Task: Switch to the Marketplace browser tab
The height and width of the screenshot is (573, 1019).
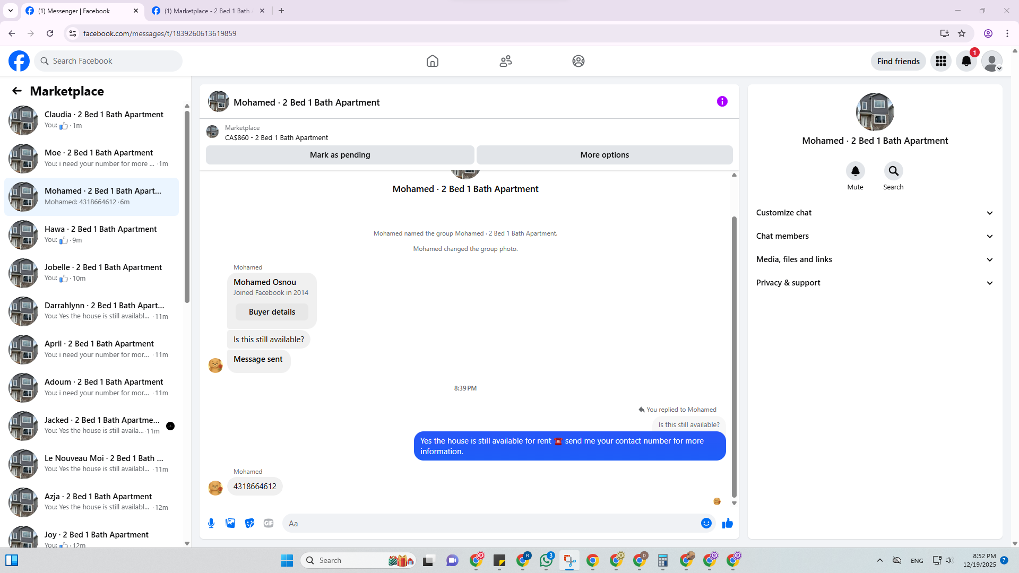Action: click(x=207, y=11)
